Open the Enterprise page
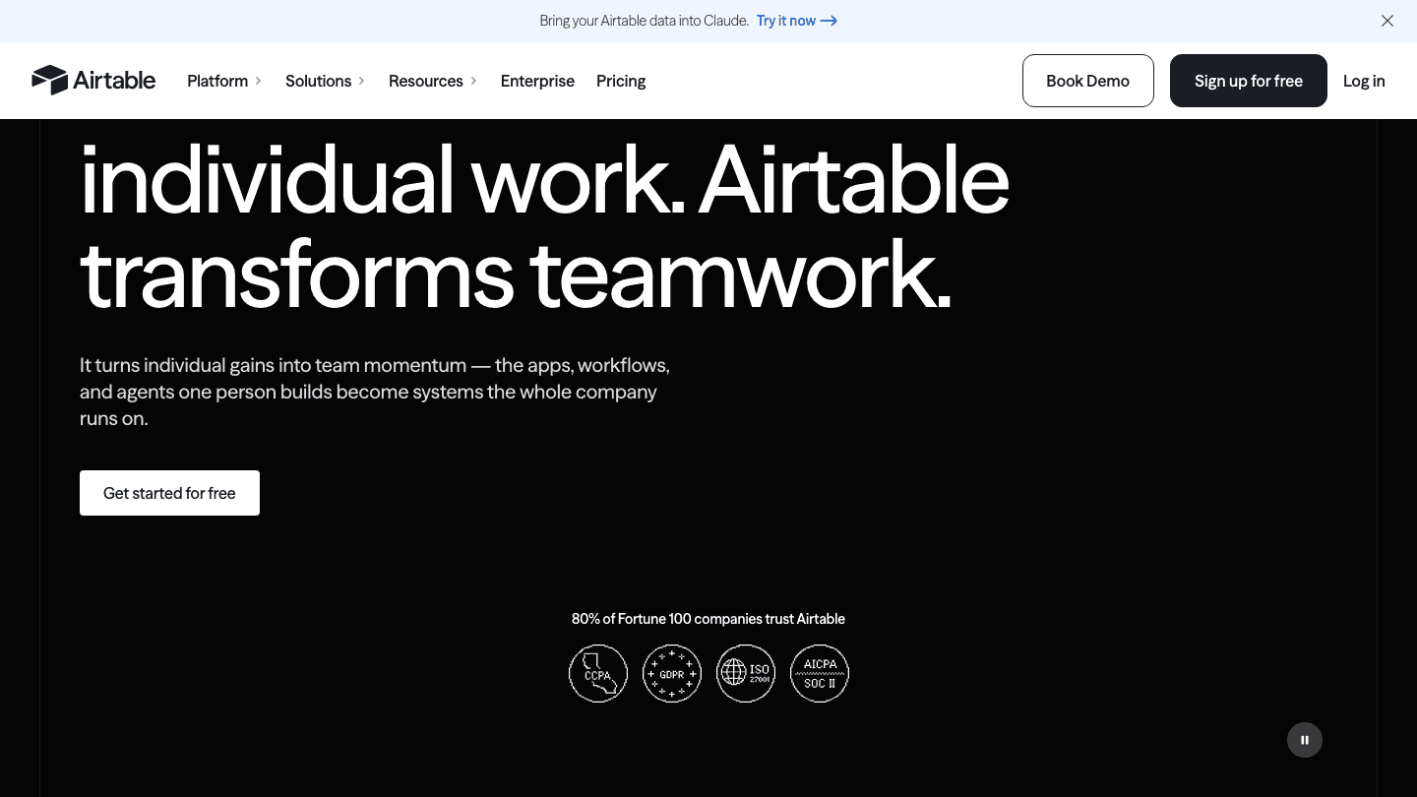 (537, 81)
